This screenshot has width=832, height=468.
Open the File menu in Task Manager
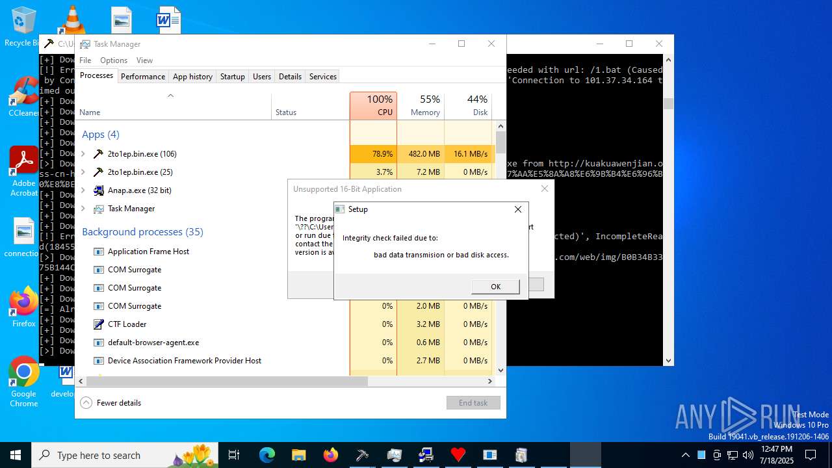[85, 60]
